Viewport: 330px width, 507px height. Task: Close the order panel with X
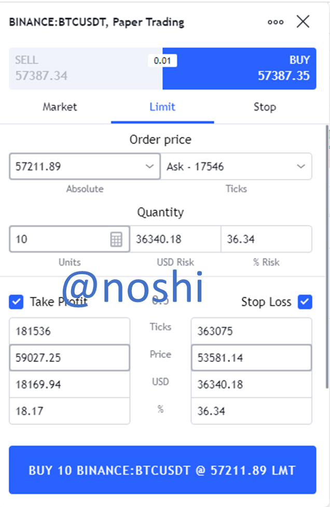302,21
